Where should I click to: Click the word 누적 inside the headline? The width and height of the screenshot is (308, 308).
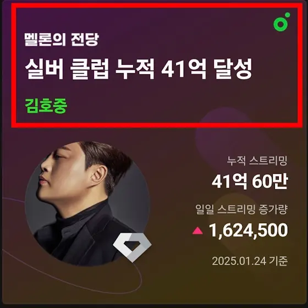tap(135, 69)
